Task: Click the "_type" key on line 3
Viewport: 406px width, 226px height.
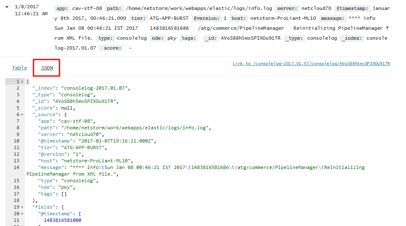Action: tap(44, 95)
